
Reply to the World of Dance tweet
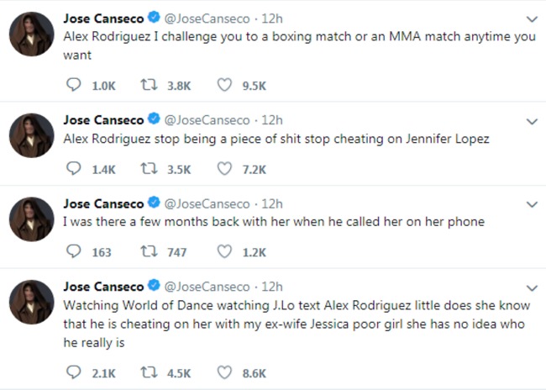(x=73, y=372)
